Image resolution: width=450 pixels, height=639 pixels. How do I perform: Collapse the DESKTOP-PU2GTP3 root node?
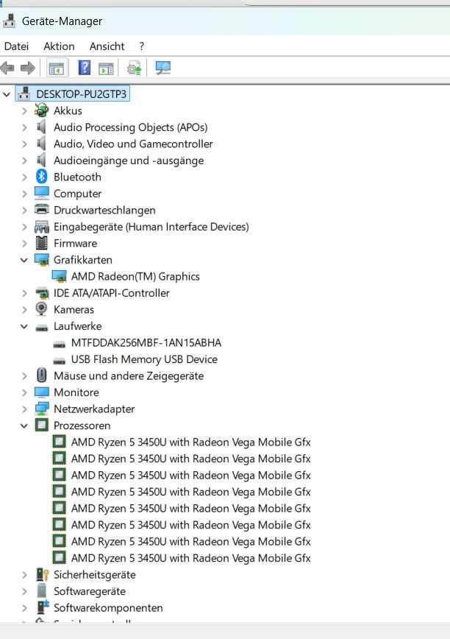click(7, 94)
